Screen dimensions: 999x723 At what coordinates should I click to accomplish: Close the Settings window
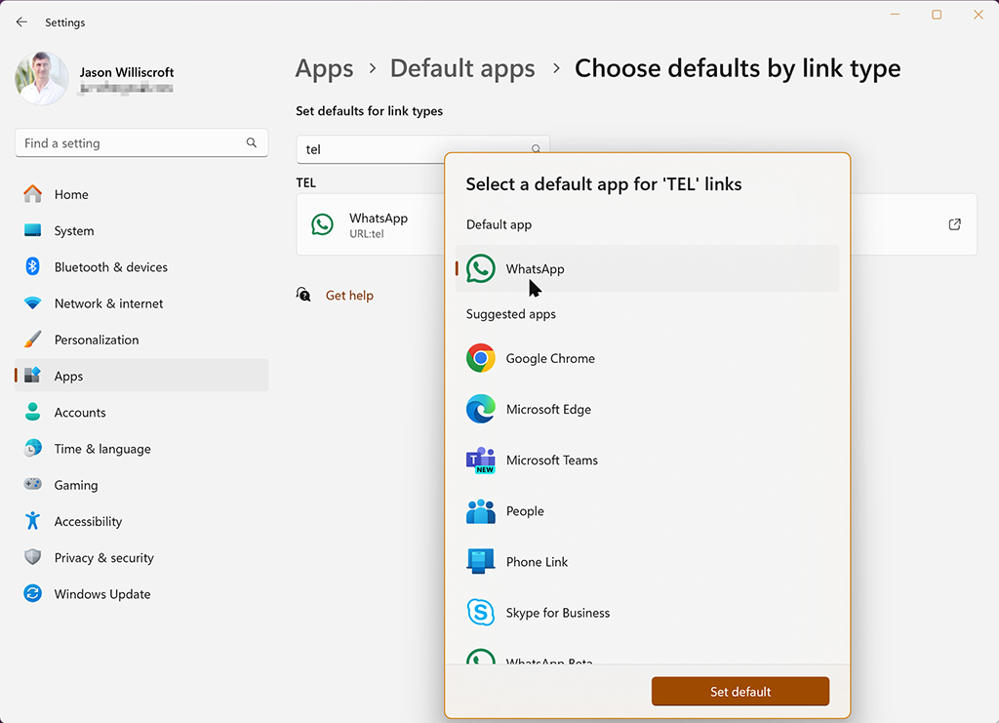click(979, 14)
